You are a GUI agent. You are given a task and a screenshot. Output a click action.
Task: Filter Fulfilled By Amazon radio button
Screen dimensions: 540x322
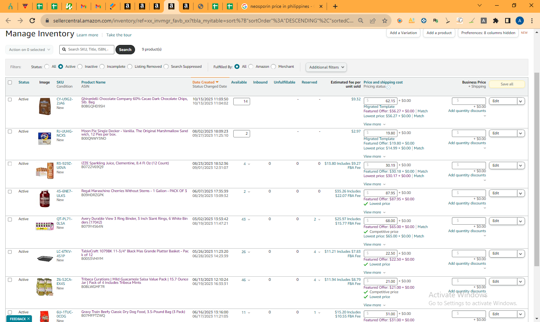point(251,67)
